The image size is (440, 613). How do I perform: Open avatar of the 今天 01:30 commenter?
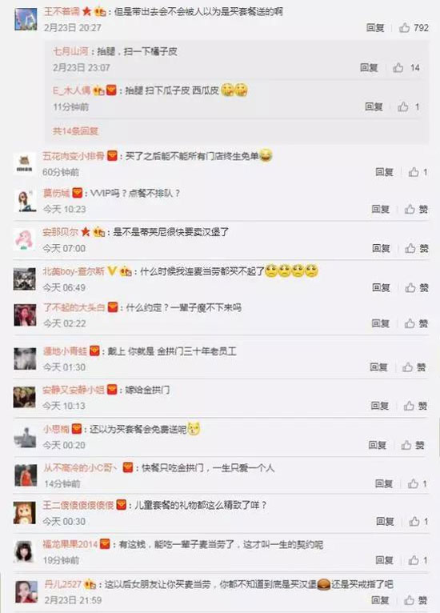(25, 358)
